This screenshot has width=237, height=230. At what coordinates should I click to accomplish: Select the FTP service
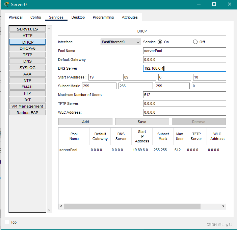point(27,93)
